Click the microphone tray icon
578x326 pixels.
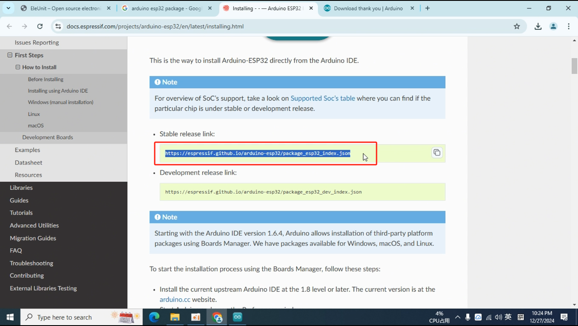[x=468, y=317]
